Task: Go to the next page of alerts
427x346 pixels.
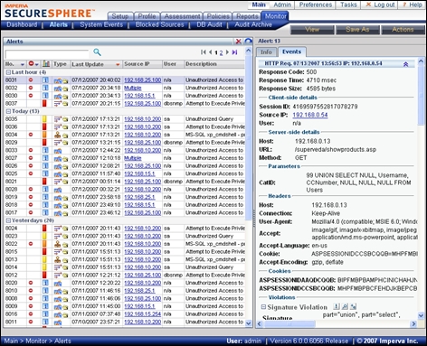Action: coord(227,52)
